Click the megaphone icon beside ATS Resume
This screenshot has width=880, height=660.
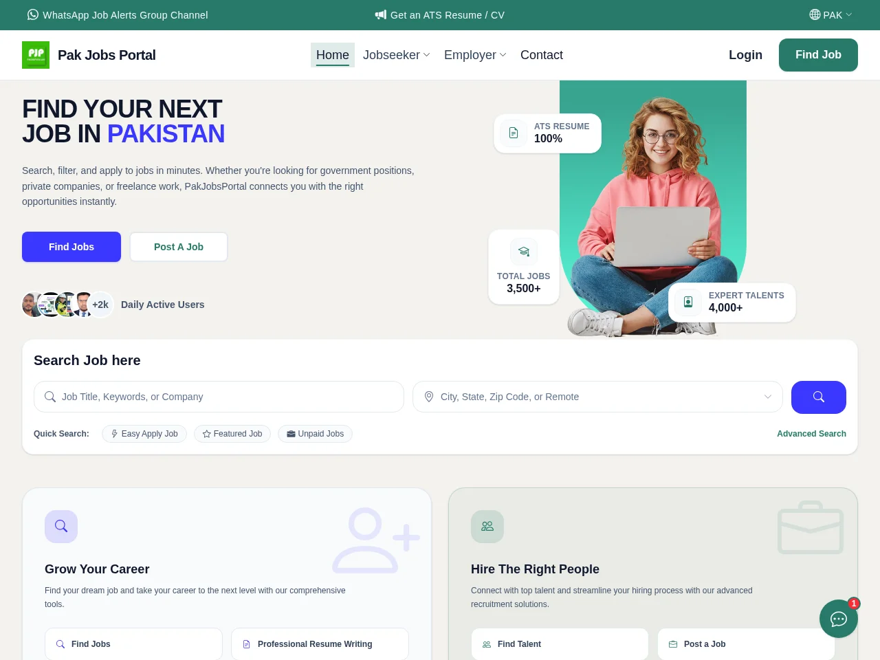381,14
